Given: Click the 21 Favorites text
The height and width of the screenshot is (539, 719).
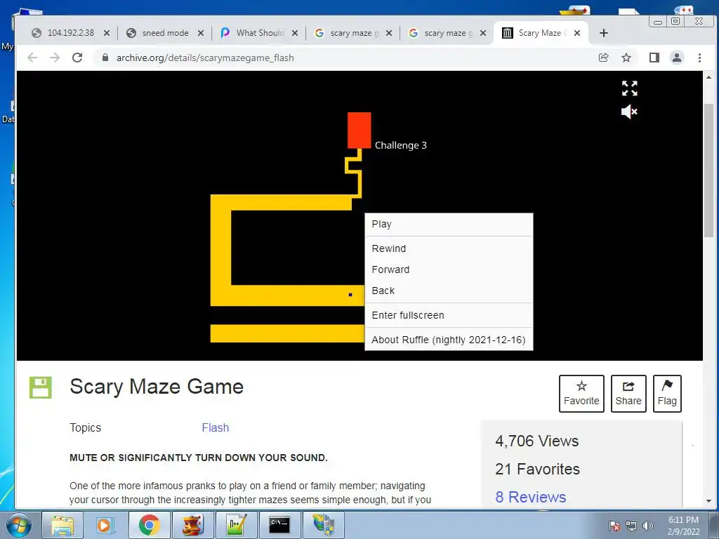Looking at the screenshot, I should (537, 469).
